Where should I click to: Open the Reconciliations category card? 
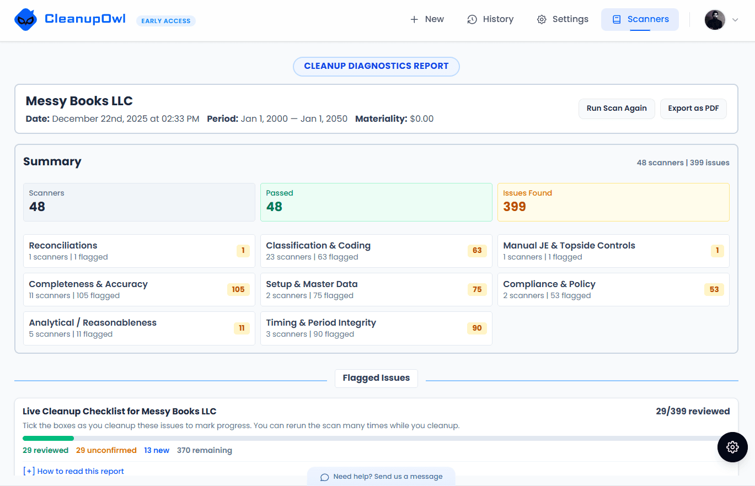coord(139,251)
